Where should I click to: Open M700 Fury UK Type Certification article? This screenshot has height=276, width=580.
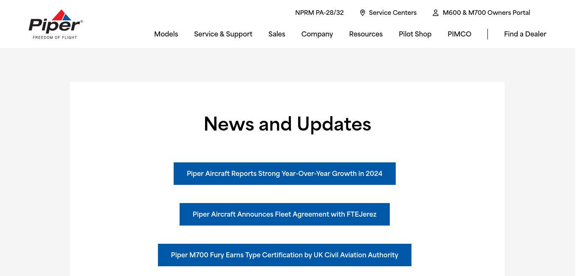pos(284,255)
